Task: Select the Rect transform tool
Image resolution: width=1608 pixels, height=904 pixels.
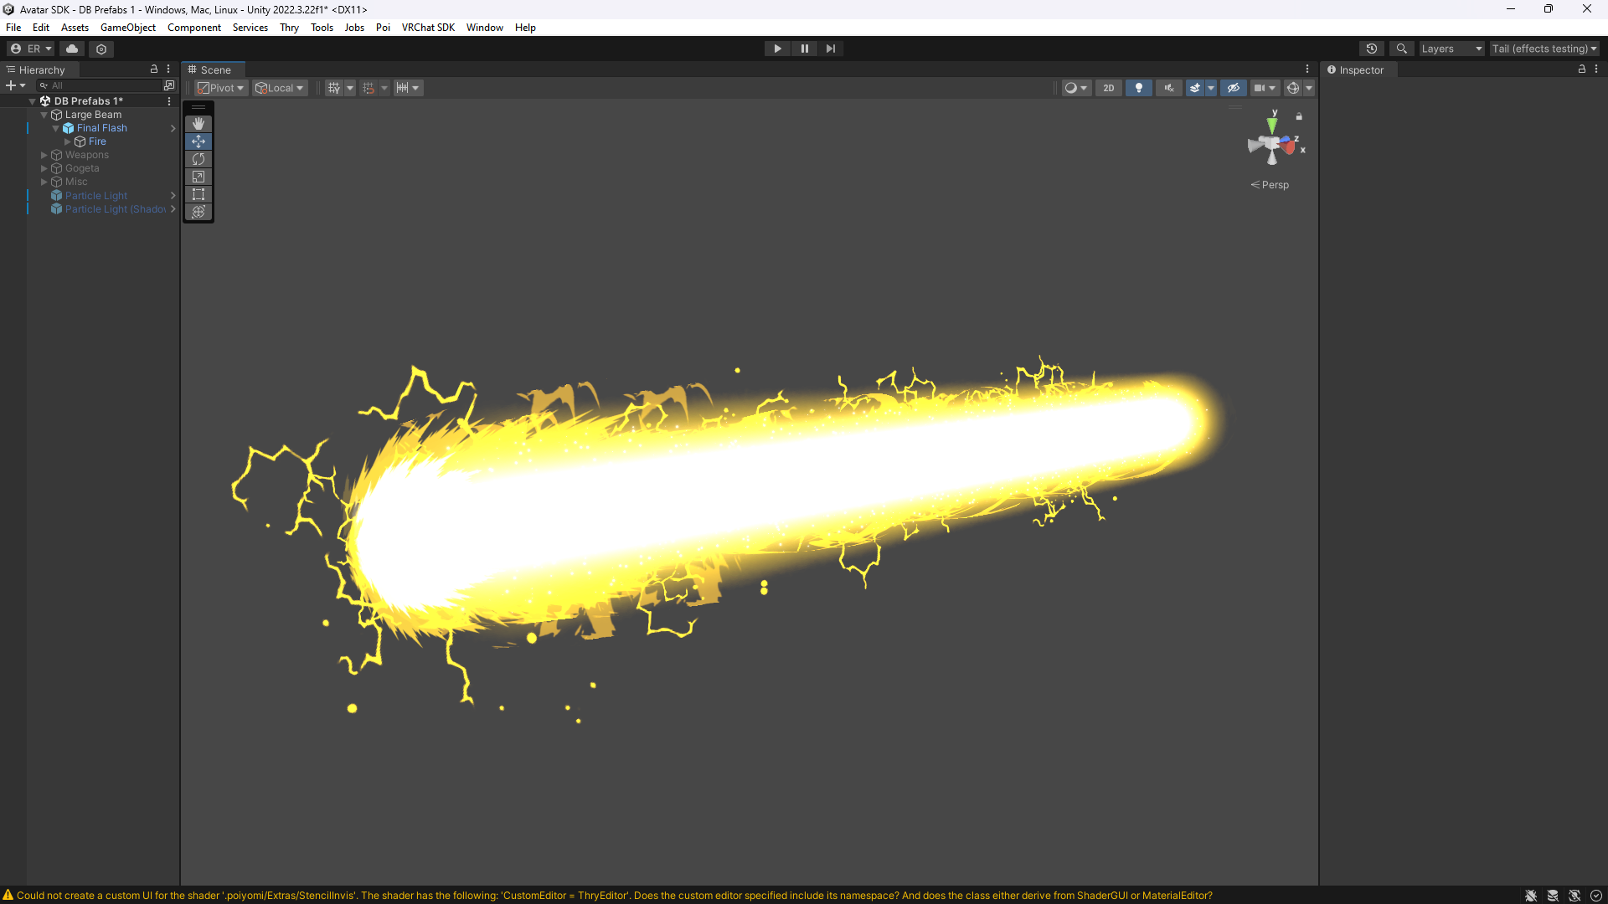Action: [x=198, y=194]
